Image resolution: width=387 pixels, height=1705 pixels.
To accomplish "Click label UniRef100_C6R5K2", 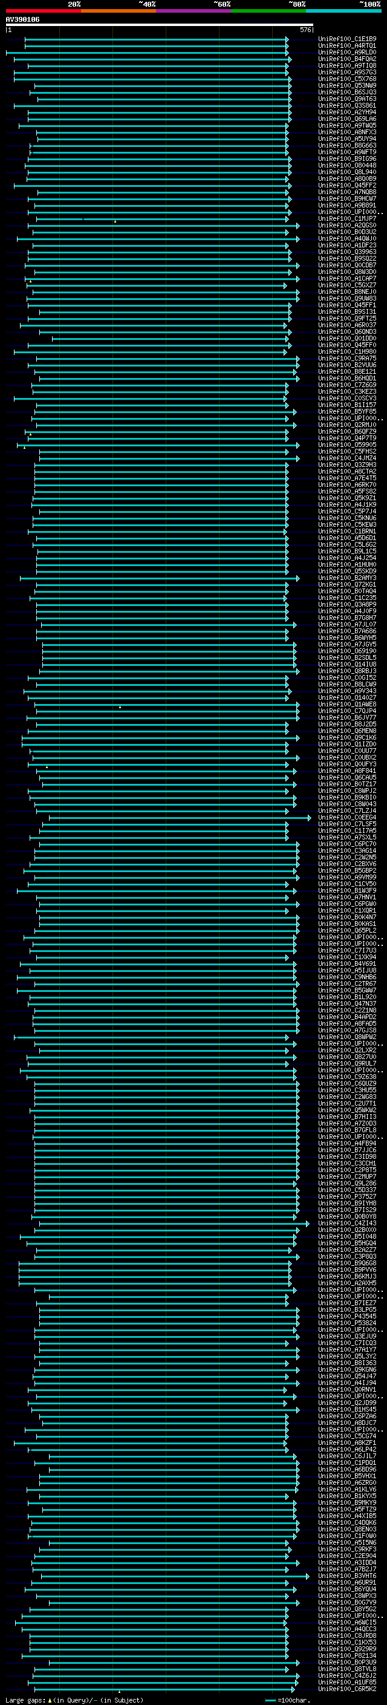I will 347,1689.
